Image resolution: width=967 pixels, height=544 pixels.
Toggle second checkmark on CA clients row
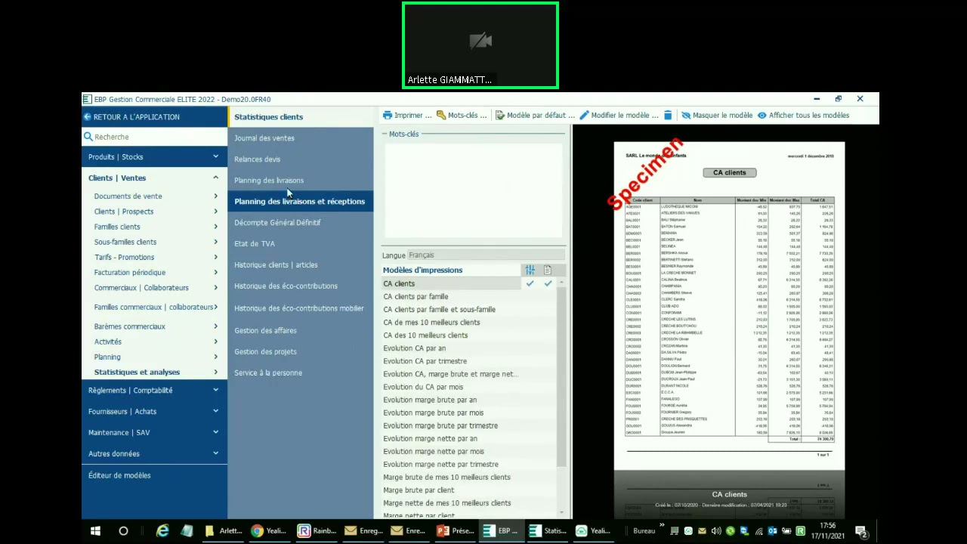click(548, 284)
